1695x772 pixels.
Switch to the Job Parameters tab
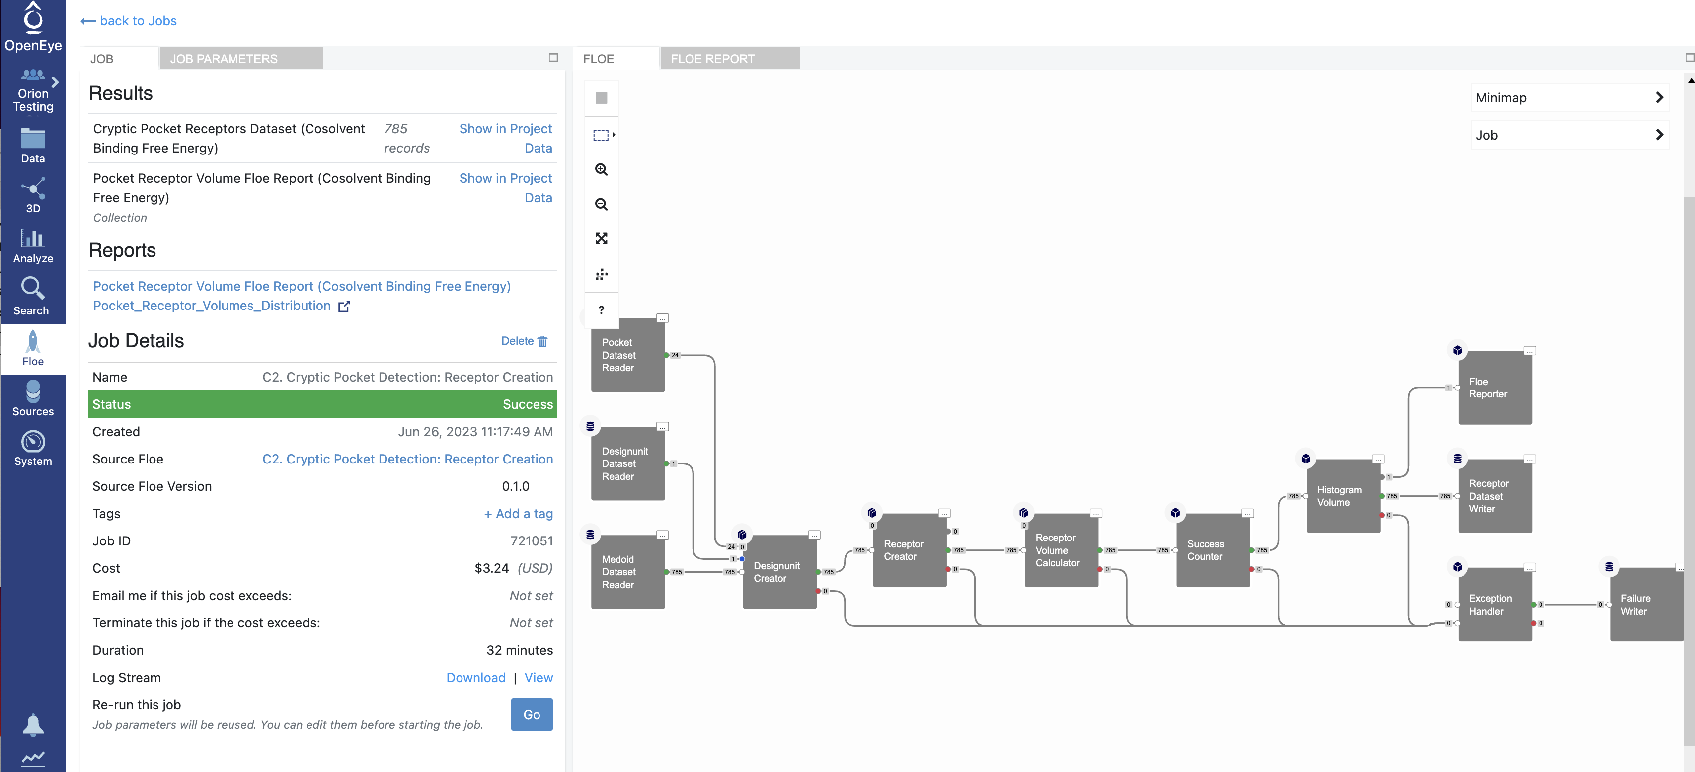tap(224, 59)
